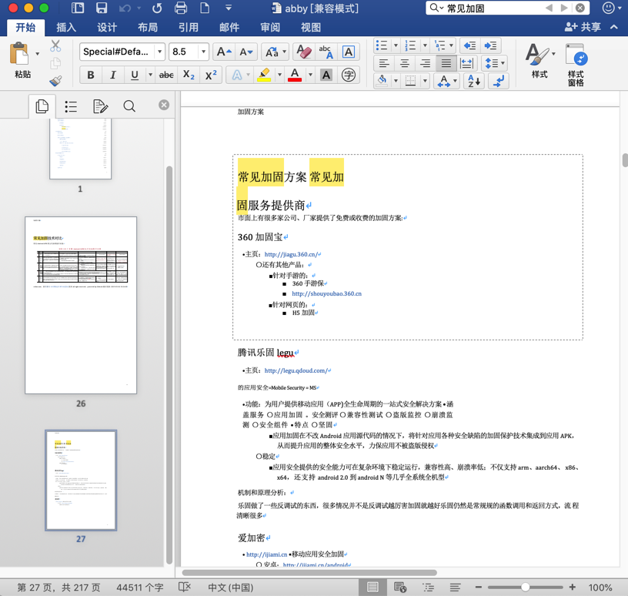Switch to the 布局 (Layout) tab
Image resolution: width=628 pixels, height=596 pixels.
(148, 27)
